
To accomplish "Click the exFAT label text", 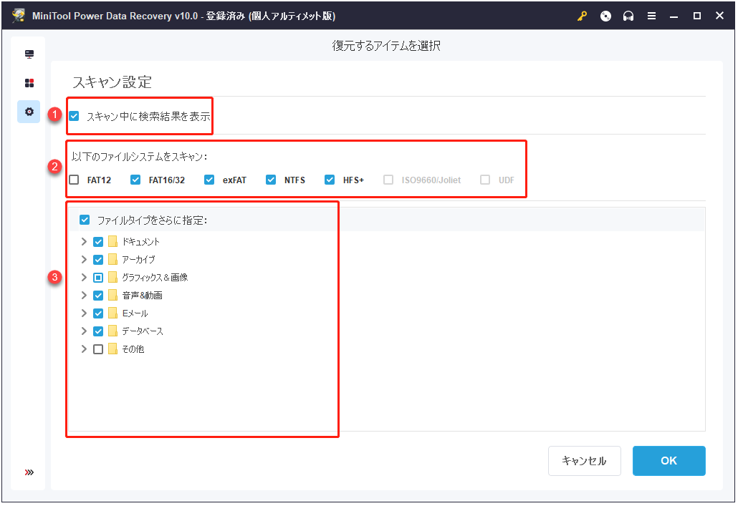I will pos(234,180).
